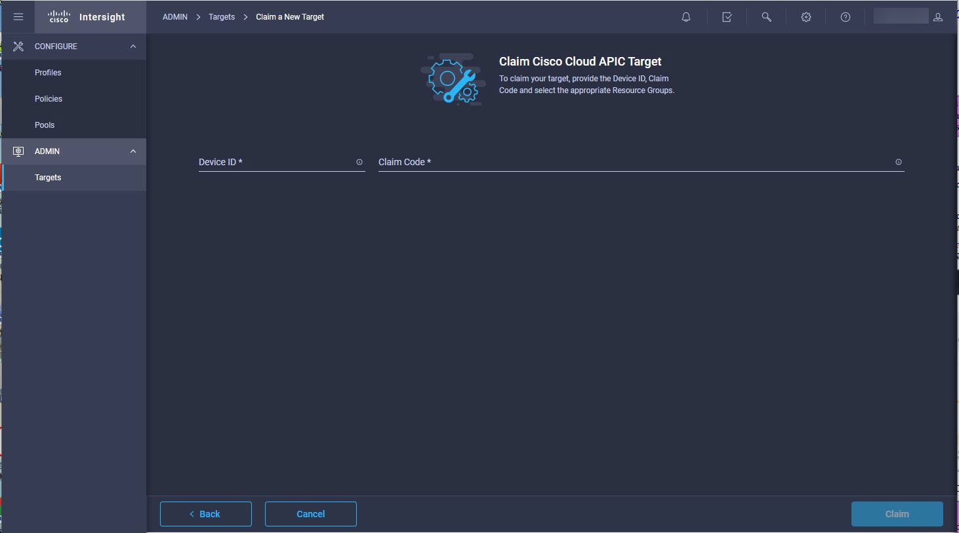The height and width of the screenshot is (533, 959).
Task: Open the help question mark icon
Action: pos(846,17)
